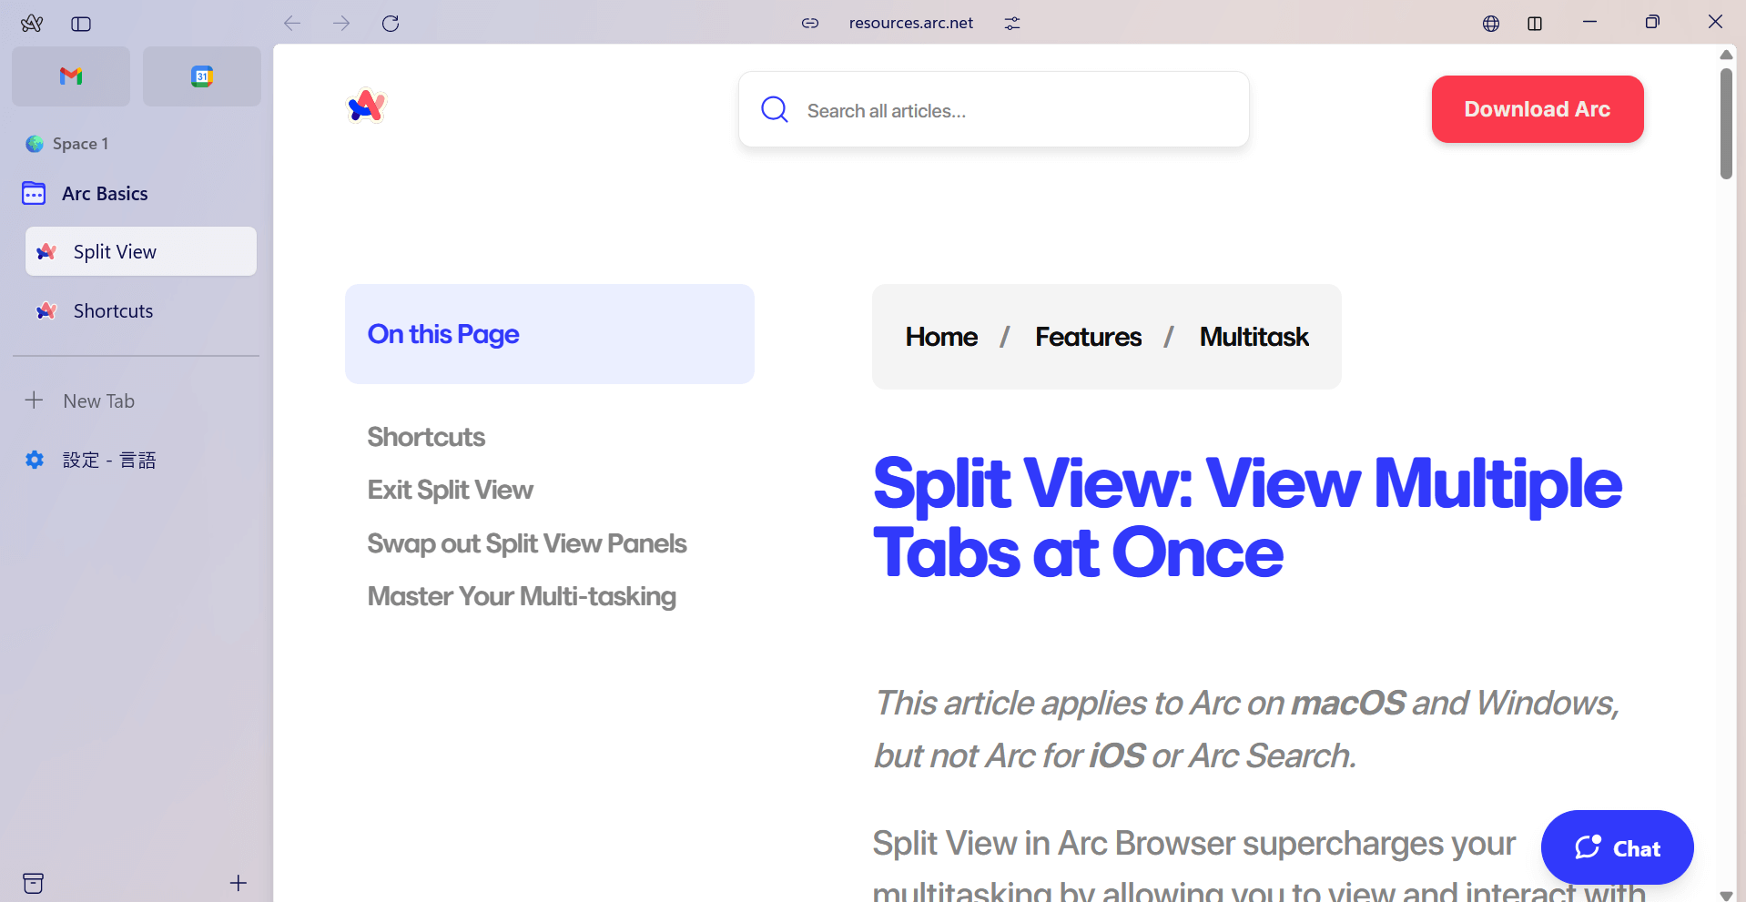Click the New Tab plus icon
Image resolution: width=1746 pixels, height=902 pixels.
click(x=34, y=400)
